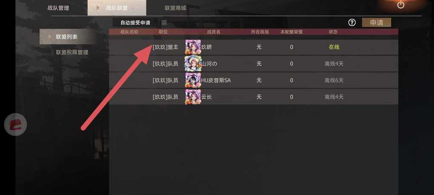
Task: Select the 战队联盟 tab
Action: [x=117, y=8]
